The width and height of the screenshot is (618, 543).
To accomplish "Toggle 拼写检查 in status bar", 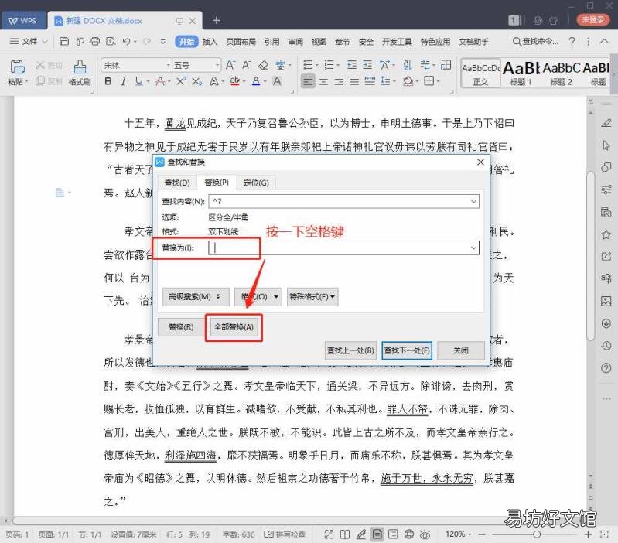I will tap(285, 534).
